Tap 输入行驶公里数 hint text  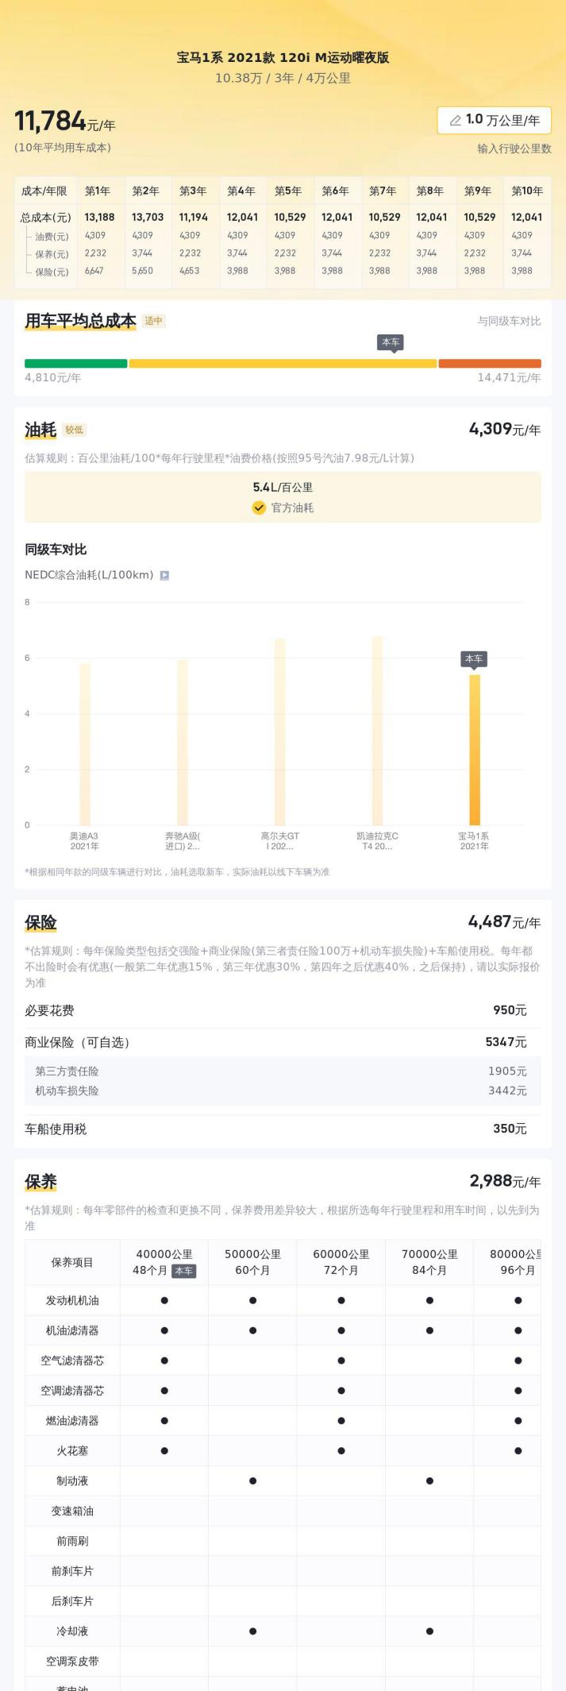[x=514, y=149]
